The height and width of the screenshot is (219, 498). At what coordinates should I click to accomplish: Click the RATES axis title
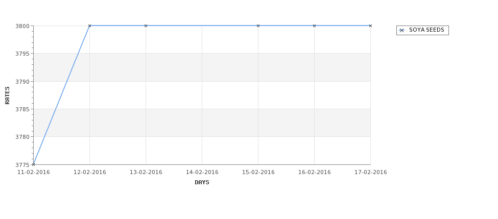7,95
